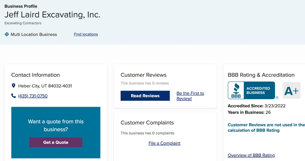Click the Jeff Laird Excavating, Inc. heading

click(x=52, y=14)
